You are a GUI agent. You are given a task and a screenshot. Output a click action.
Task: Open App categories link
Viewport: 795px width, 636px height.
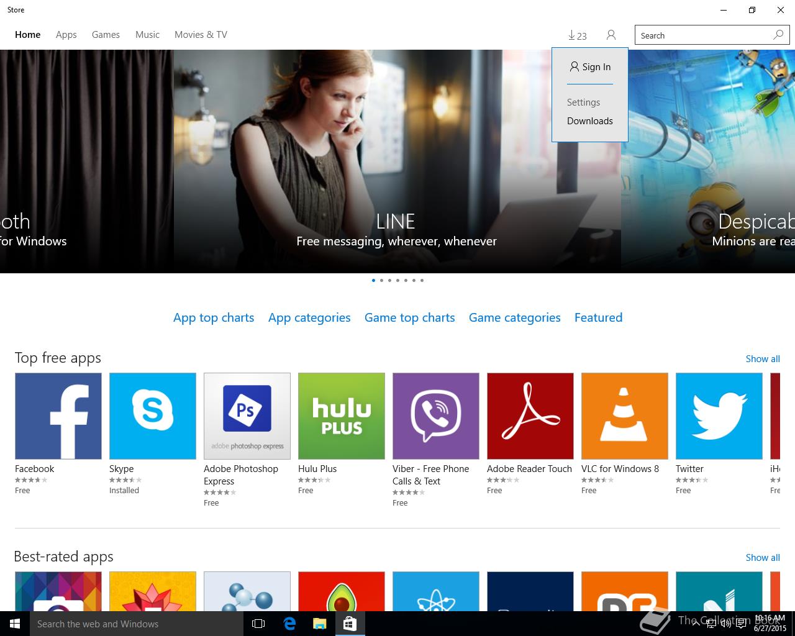click(309, 317)
